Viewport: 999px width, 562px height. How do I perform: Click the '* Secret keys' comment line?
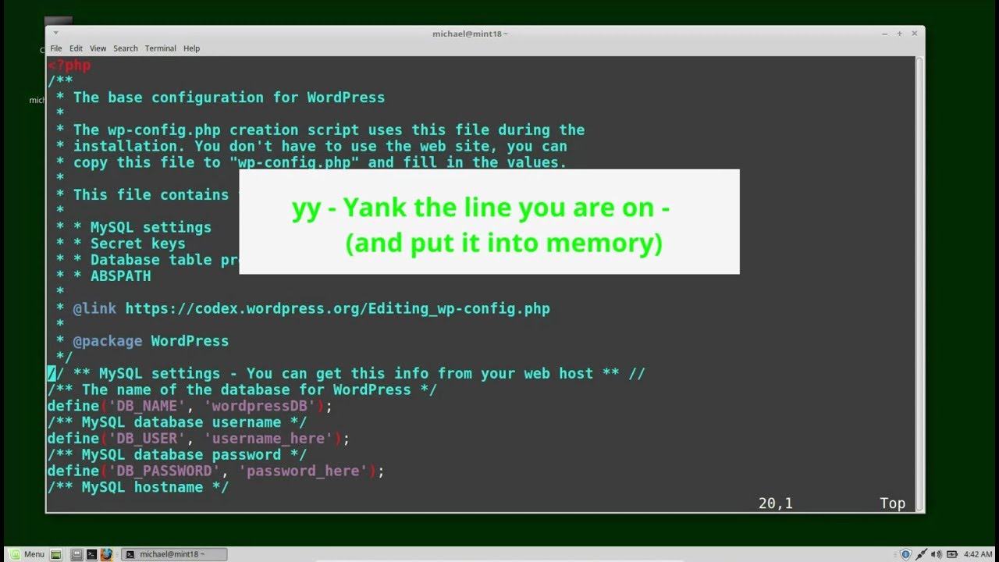120,244
